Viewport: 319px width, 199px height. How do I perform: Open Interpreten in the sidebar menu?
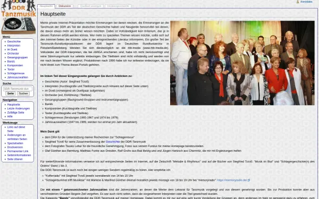14,46
